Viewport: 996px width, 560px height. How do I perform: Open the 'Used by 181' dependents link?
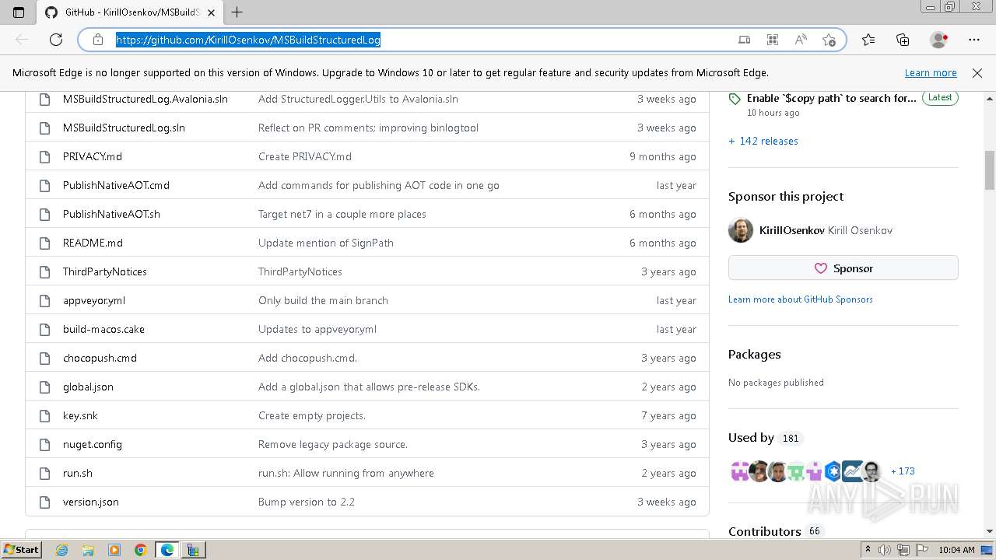(x=765, y=438)
